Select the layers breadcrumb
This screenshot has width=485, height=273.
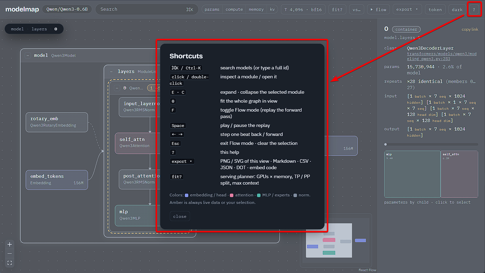39,29
